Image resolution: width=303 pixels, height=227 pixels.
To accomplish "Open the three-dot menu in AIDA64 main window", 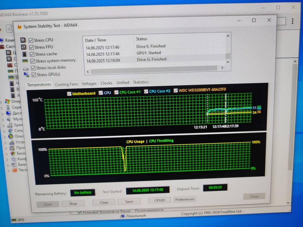I will tap(293, 21).
